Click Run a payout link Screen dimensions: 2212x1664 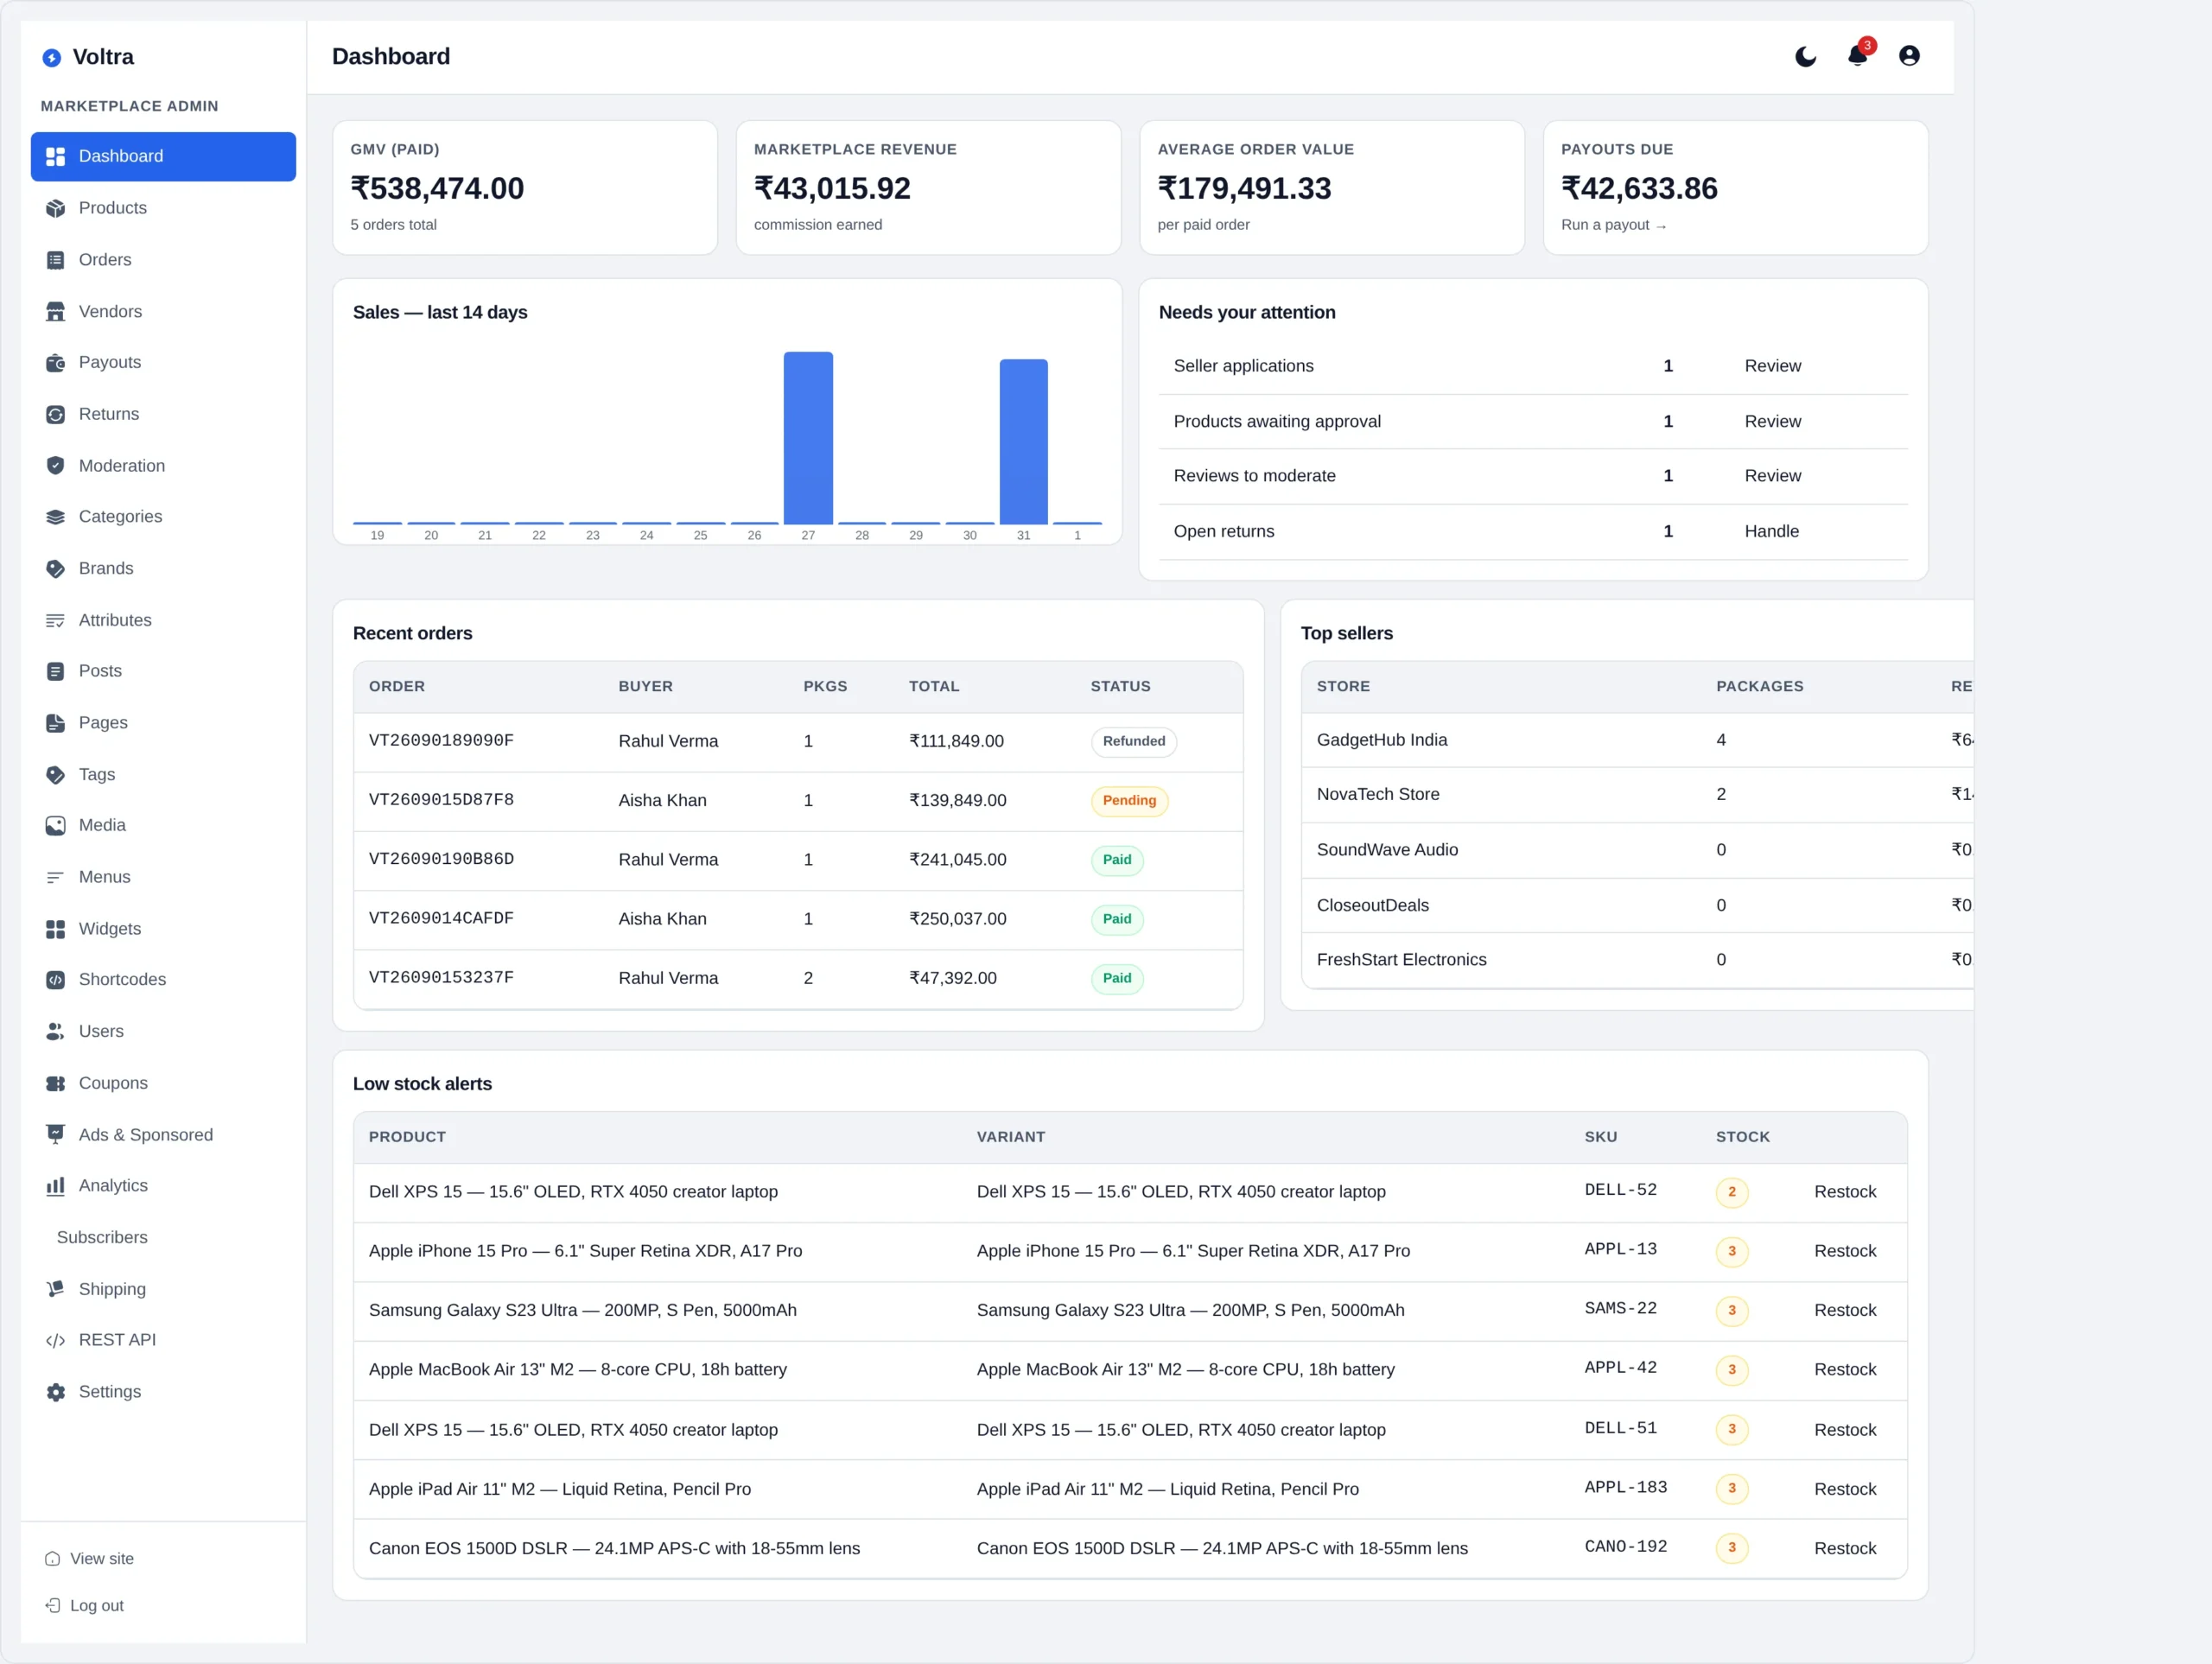click(x=1614, y=225)
